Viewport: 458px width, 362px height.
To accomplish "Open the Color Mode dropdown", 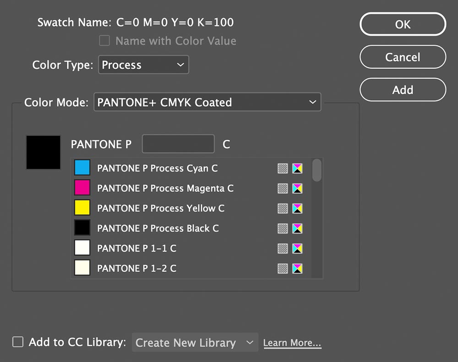I will pos(207,103).
